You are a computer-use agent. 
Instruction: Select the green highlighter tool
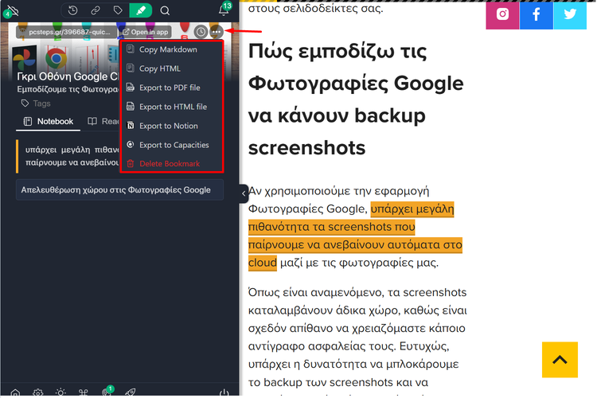pyautogui.click(x=140, y=10)
